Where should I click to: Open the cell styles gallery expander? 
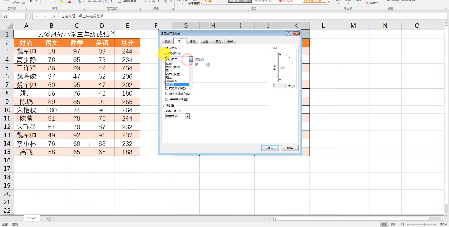click(x=329, y=2)
